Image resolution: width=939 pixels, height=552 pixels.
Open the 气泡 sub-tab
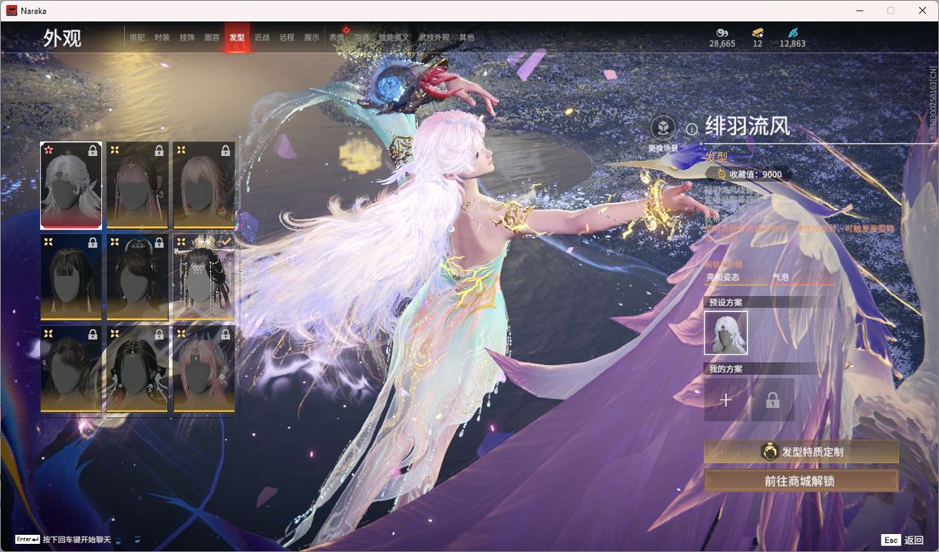(x=780, y=277)
